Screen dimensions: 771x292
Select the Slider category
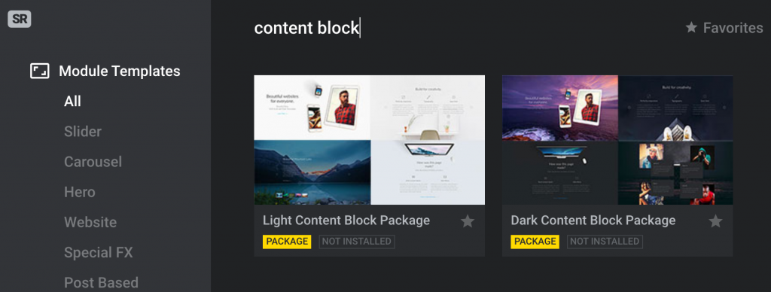pyautogui.click(x=83, y=132)
